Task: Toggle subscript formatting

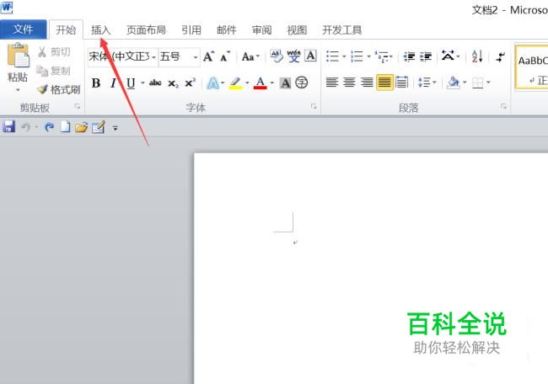Action: 173,83
